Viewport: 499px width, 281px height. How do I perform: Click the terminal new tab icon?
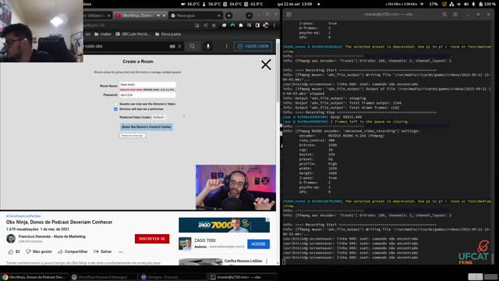(288, 14)
